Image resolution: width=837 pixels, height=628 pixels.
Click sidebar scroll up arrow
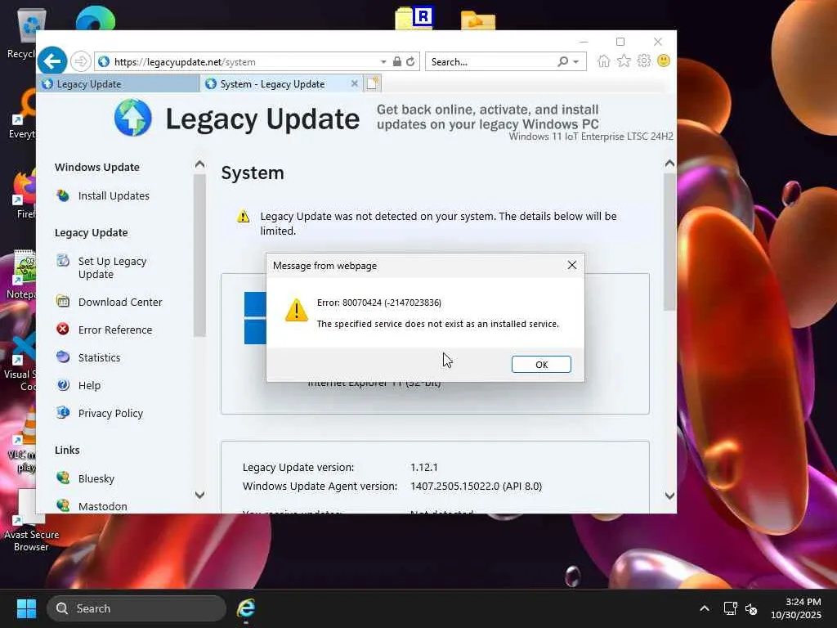199,164
